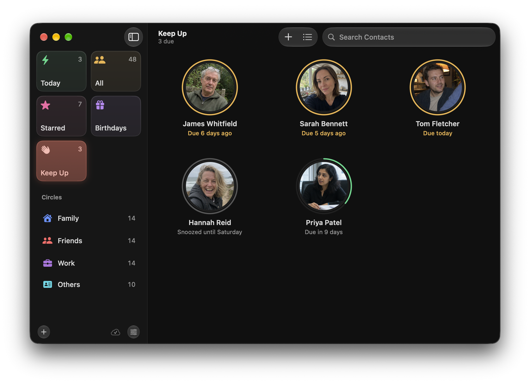Viewport: 530px width, 391px height.
Task: Click "Due 6 days ago" under James Whitfield
Action: coord(210,133)
